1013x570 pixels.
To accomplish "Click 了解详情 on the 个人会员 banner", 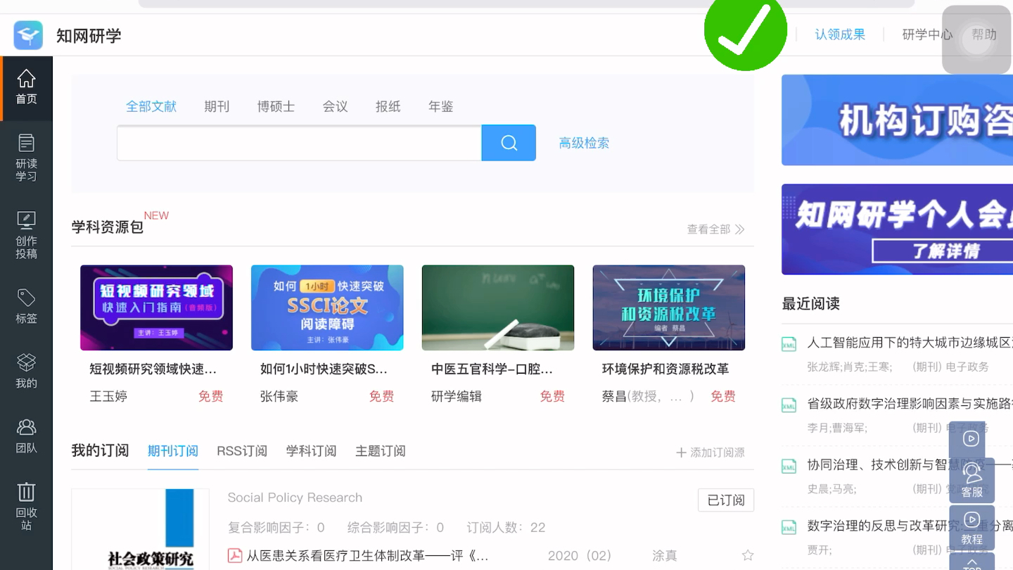I will pos(946,251).
